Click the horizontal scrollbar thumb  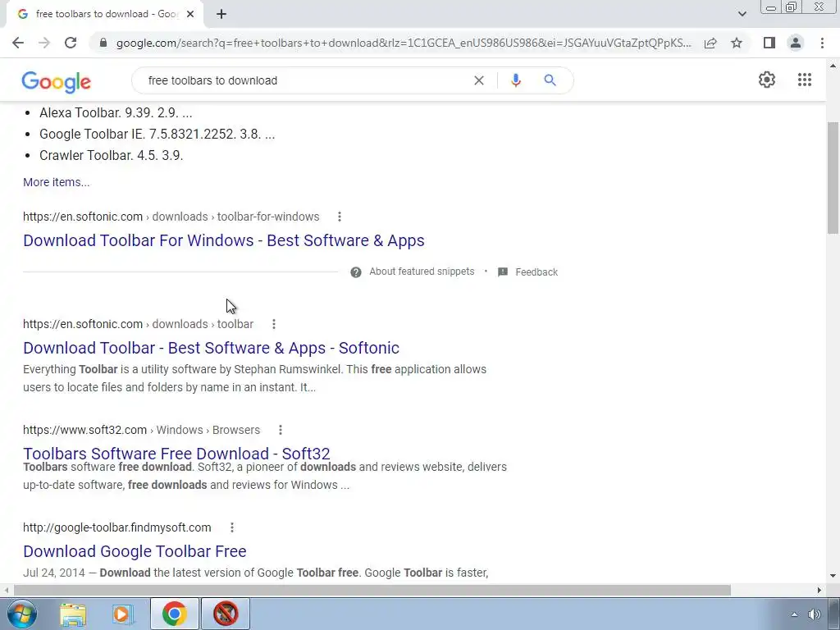pyautogui.click(x=372, y=591)
